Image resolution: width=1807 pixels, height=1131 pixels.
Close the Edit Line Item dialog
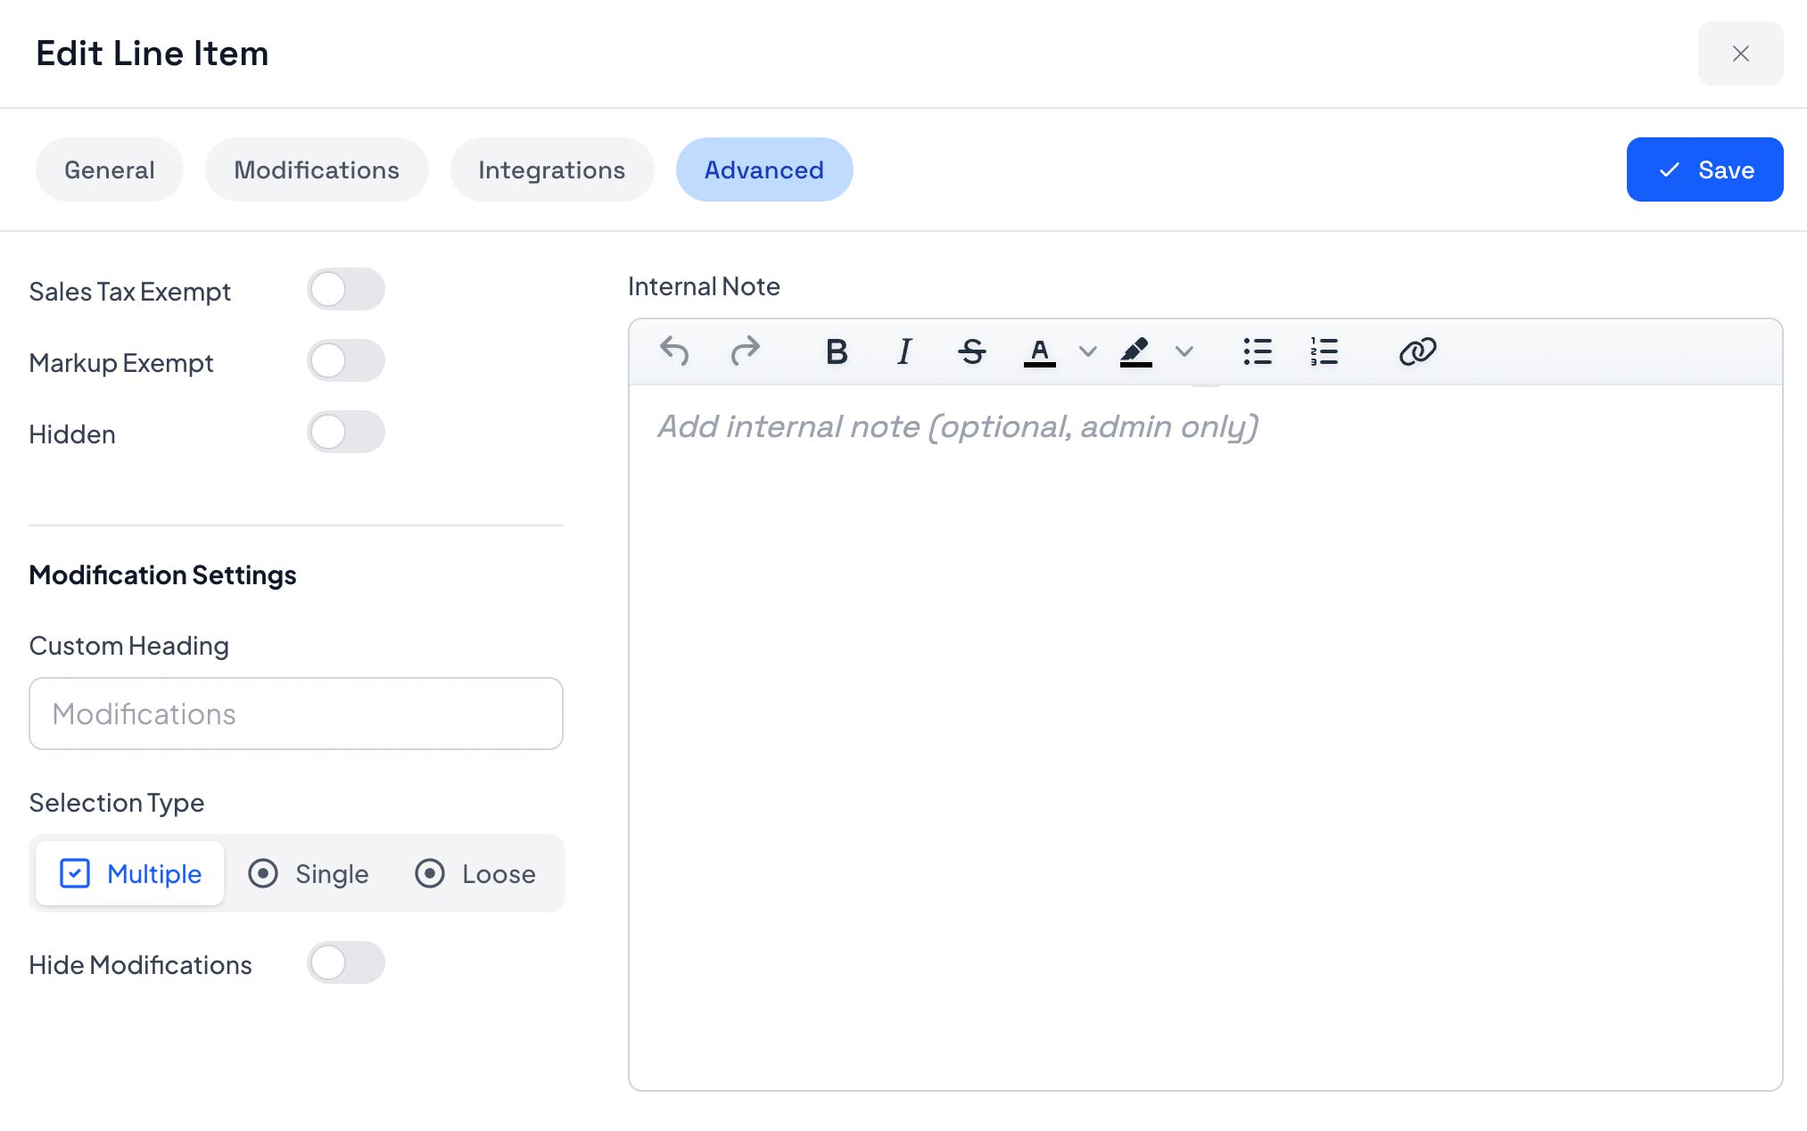1740,54
